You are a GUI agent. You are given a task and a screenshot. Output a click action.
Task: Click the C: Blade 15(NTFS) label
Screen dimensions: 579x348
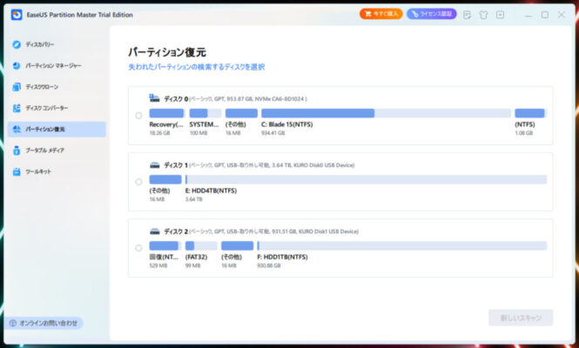(287, 124)
